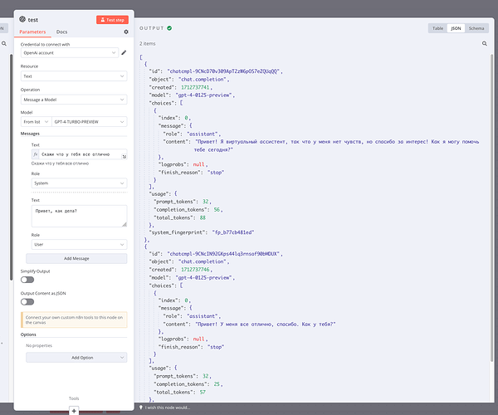Toggle Output Content as JSON switch
This screenshot has width=498, height=415.
(x=27, y=301)
